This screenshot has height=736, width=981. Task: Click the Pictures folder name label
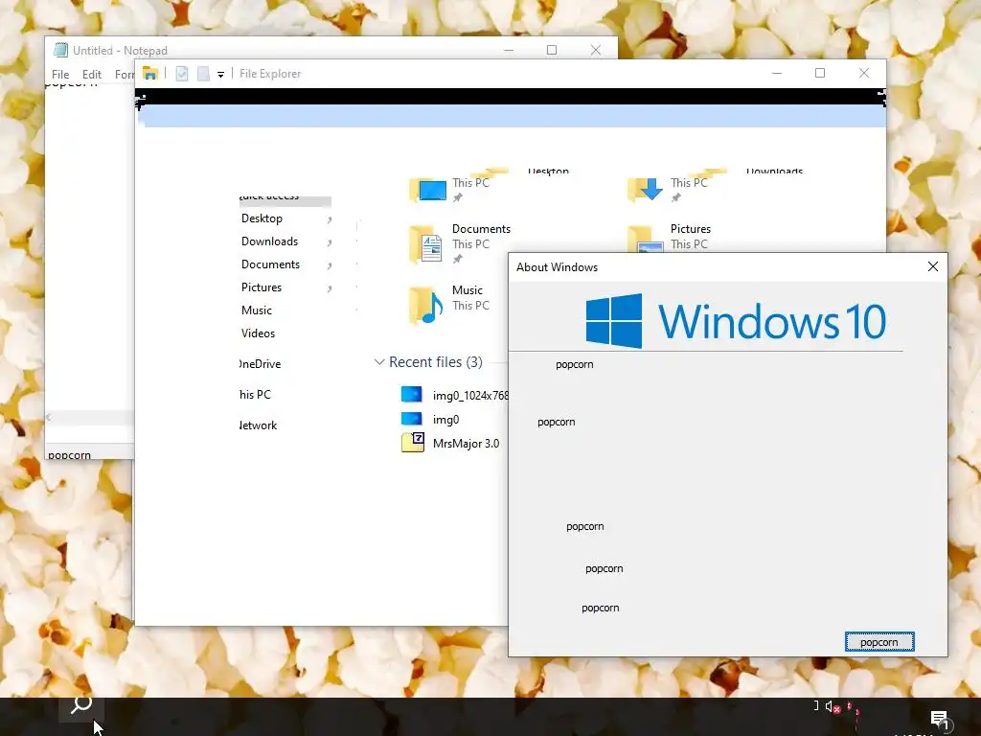(x=691, y=229)
